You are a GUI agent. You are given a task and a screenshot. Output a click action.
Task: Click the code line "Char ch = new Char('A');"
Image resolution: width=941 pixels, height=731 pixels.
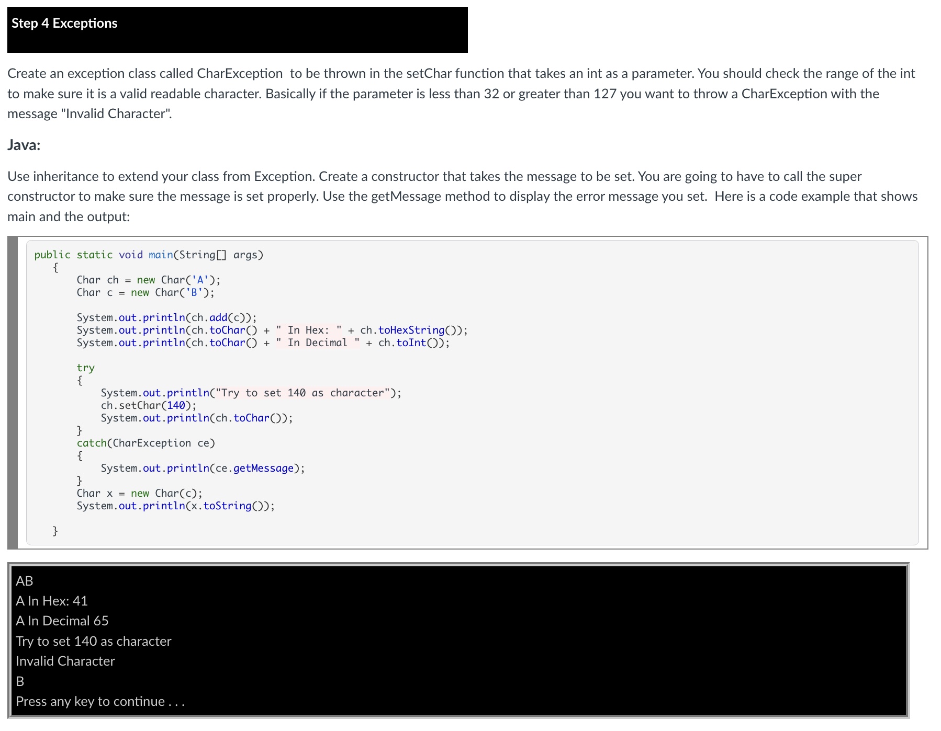coord(149,280)
